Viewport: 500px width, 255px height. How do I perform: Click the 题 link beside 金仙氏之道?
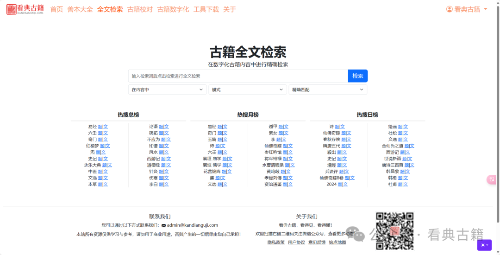(x=406, y=146)
